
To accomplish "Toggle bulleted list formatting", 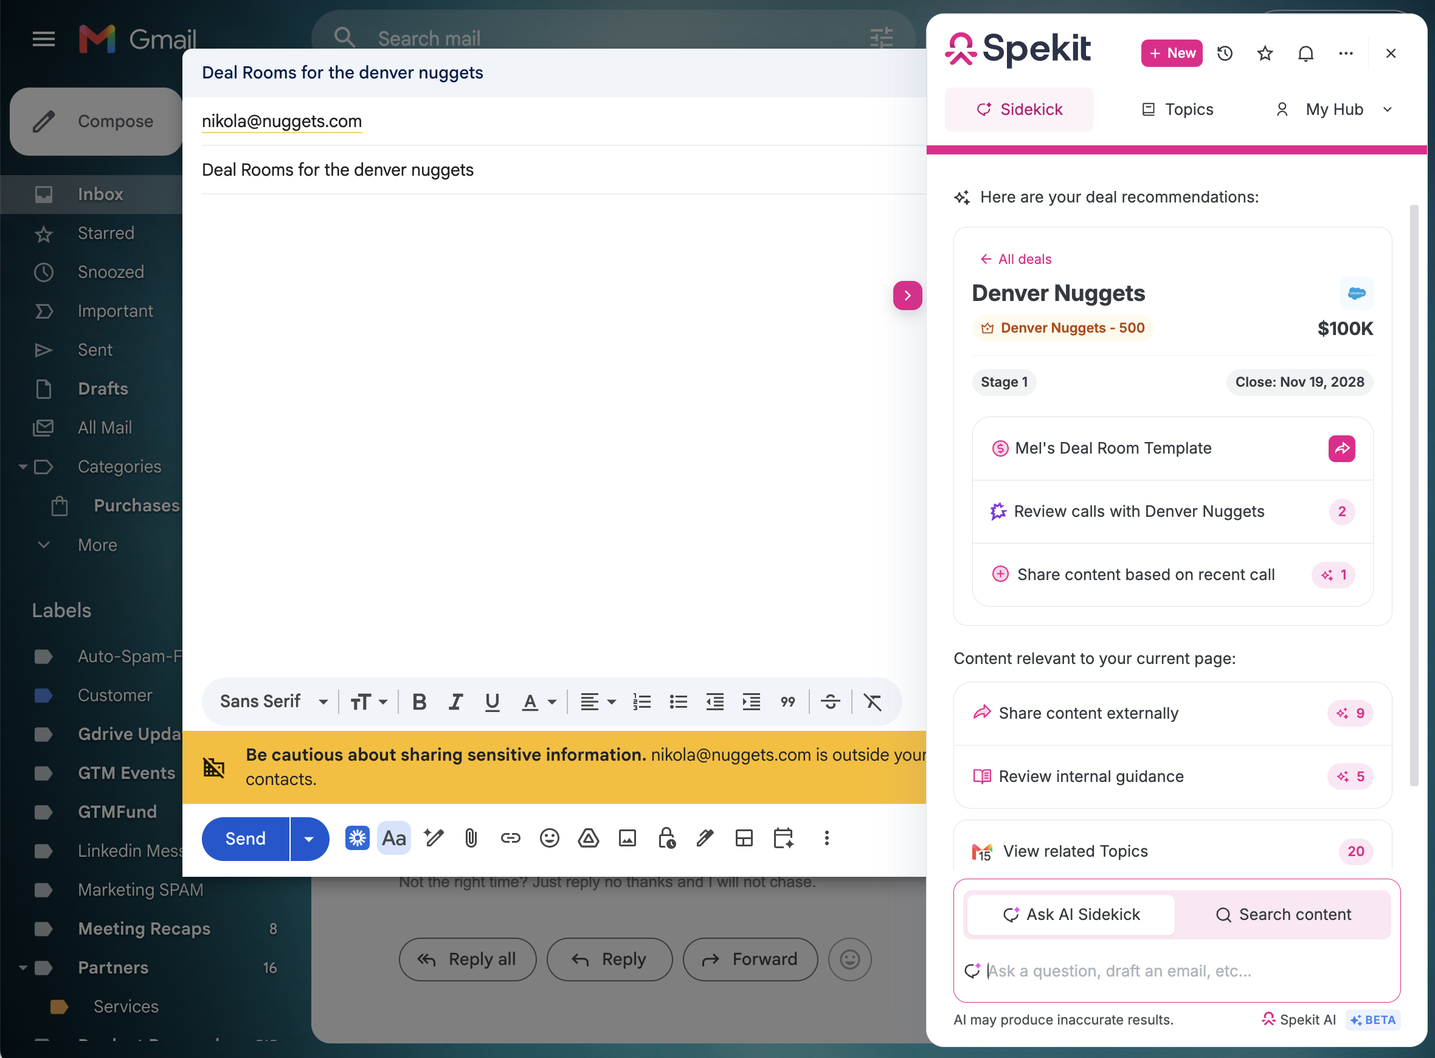I will click(x=678, y=702).
